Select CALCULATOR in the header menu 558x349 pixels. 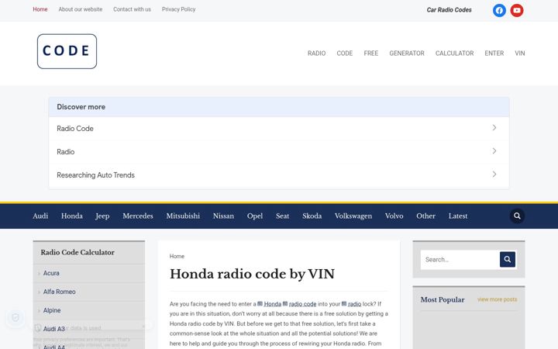(454, 53)
